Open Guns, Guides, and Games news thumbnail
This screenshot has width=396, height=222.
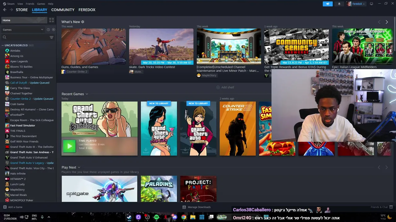coord(93,47)
